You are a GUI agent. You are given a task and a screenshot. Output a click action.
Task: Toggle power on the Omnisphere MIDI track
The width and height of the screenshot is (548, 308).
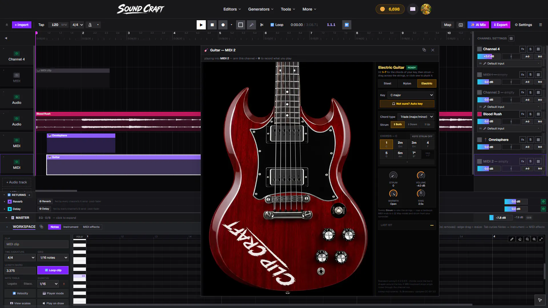17,140
